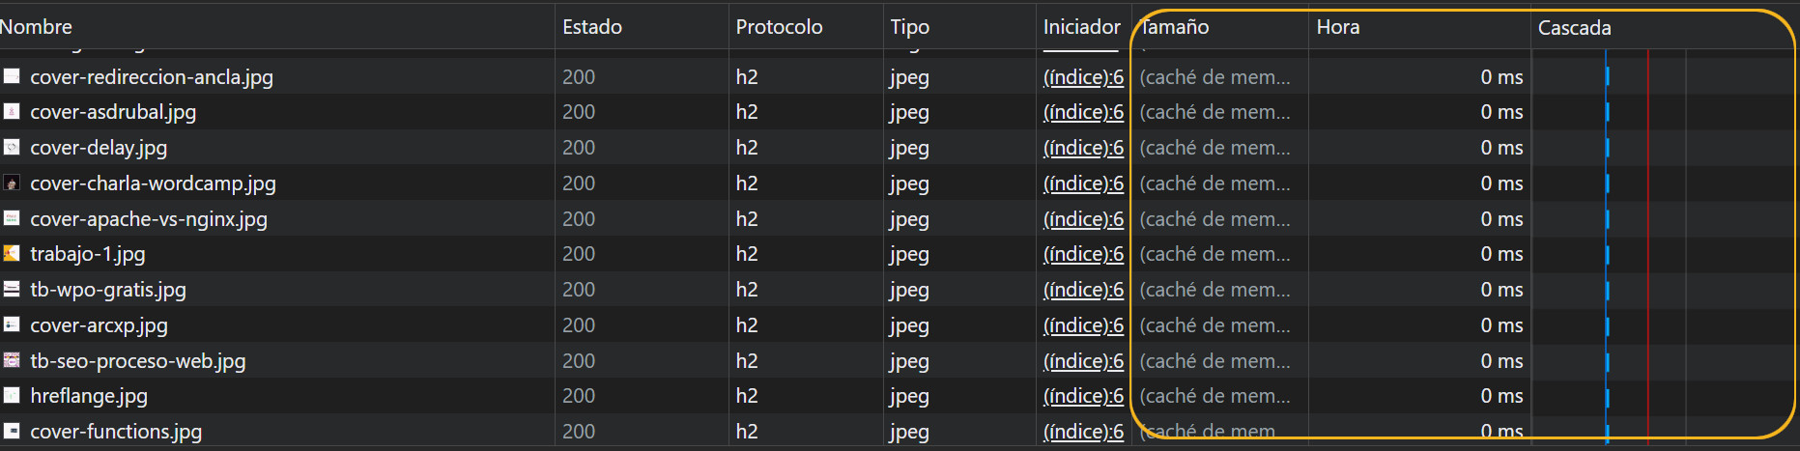Click the blue waterfall bar for cover-asdrubal.jpg
Image resolution: width=1800 pixels, height=451 pixels.
click(x=1607, y=112)
